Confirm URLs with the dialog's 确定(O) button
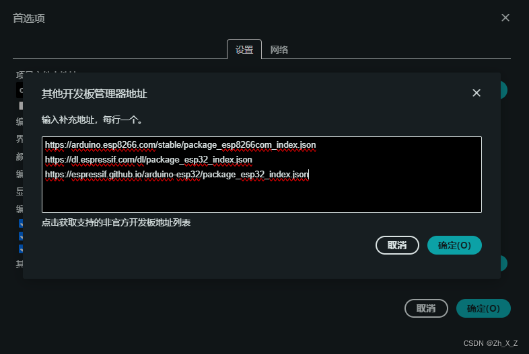Image resolution: width=529 pixels, height=354 pixels. point(454,245)
